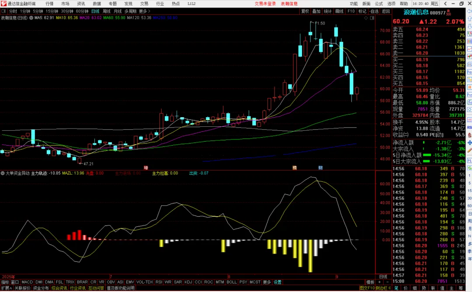Screen dimensions: 472x292
Task: Toggle the side panel icon beside the diamond
Action: click(372, 18)
